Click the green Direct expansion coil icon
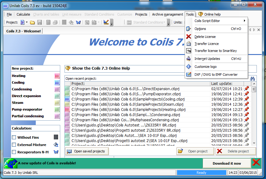The width and height of the screenshot is (266, 179). click(57, 96)
